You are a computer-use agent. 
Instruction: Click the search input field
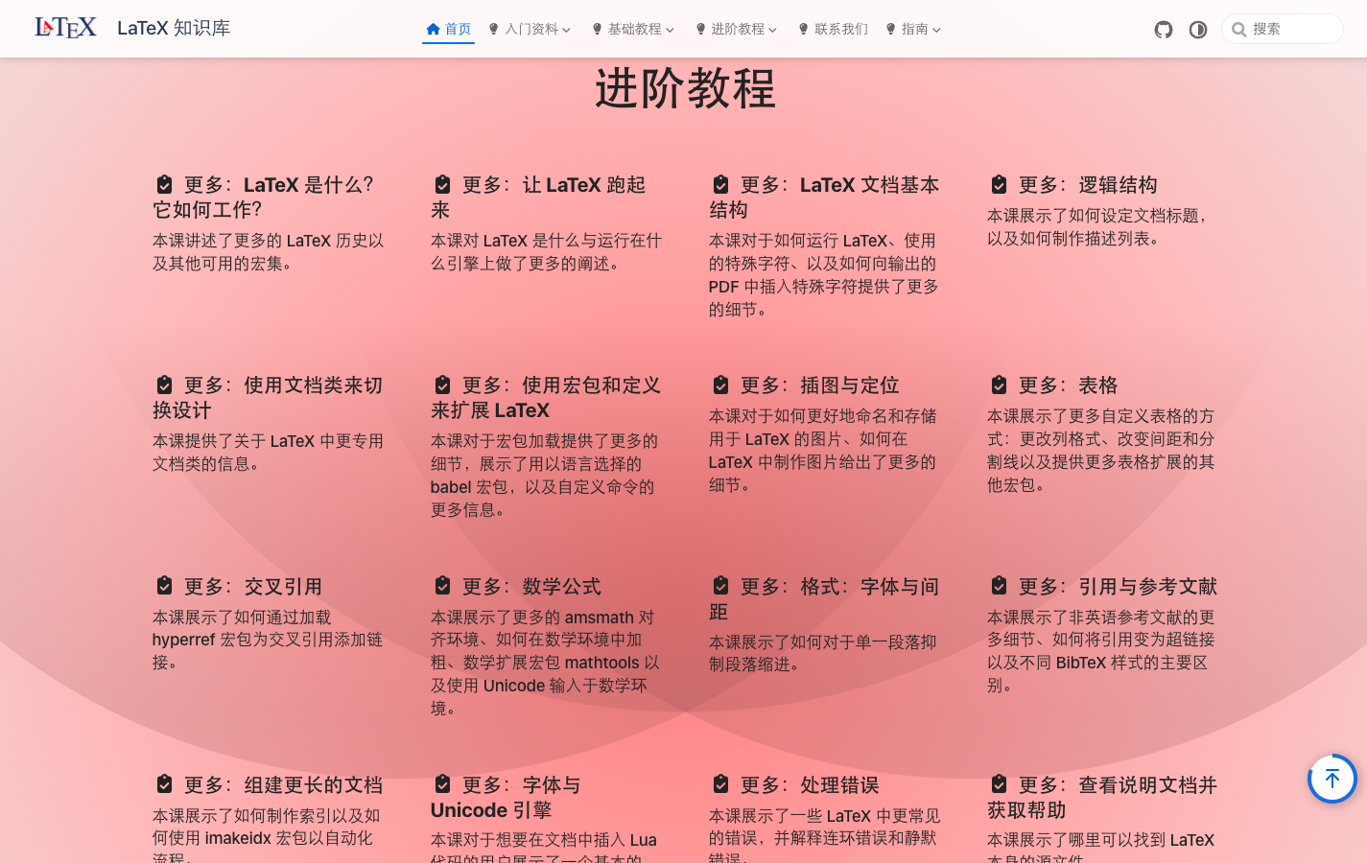click(x=1283, y=29)
